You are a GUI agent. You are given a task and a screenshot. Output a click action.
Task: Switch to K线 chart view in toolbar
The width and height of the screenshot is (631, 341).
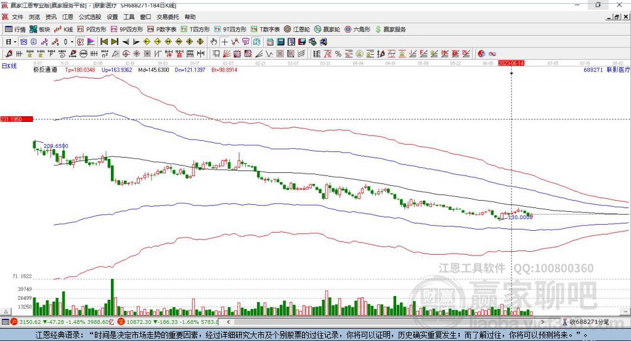point(63,30)
